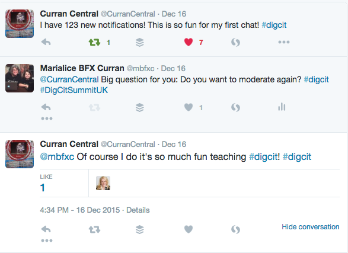This screenshot has width=348, height=253.
Task: Unlike the first tweet with 7 likes
Action: click(x=189, y=42)
